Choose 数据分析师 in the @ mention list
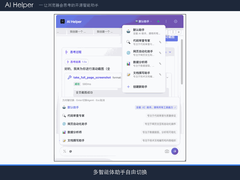Viewport: 240px width, 180px height. (x=120, y=132)
